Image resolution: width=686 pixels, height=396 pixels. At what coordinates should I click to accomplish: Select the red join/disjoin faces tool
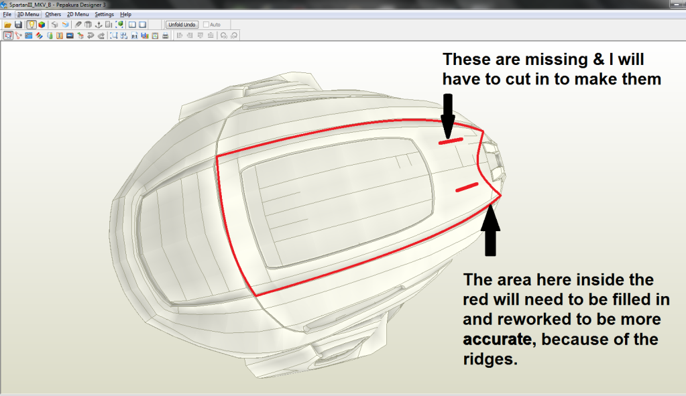tap(18, 36)
